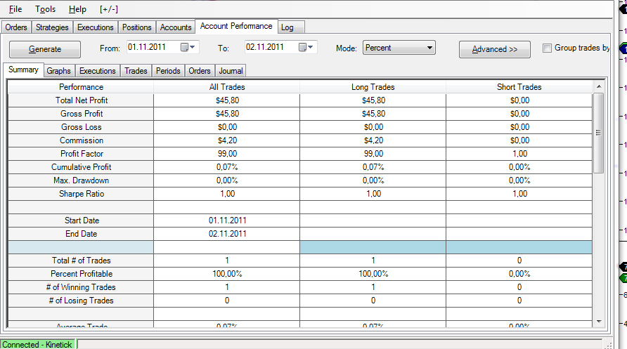
Task: Click the All Trades column header
Action: 227,87
